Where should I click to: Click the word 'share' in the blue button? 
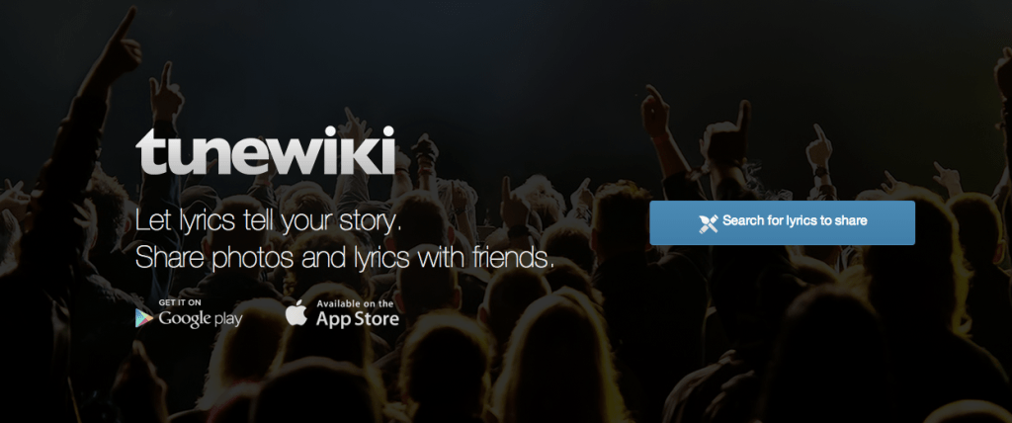coord(853,220)
